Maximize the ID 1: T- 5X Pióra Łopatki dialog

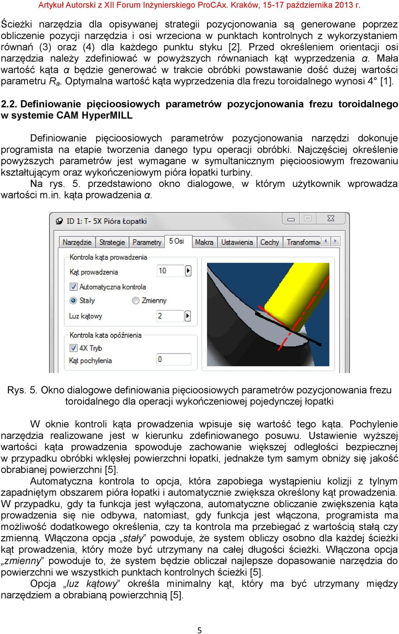click(x=308, y=219)
